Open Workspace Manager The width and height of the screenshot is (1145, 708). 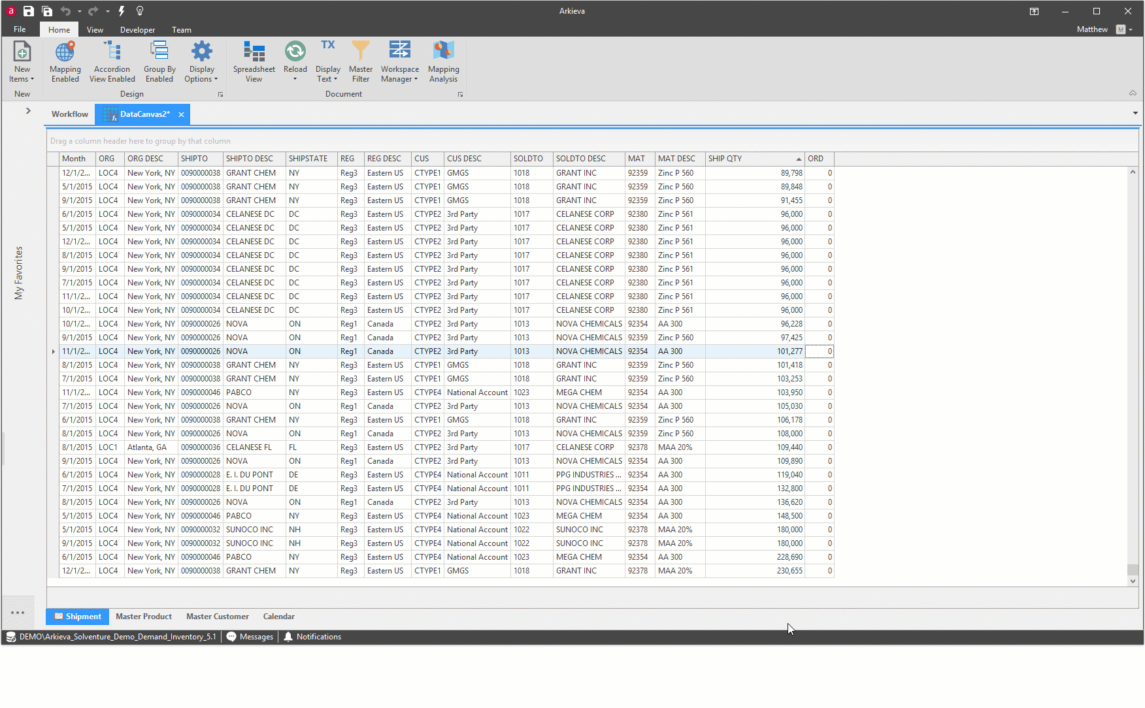(399, 61)
